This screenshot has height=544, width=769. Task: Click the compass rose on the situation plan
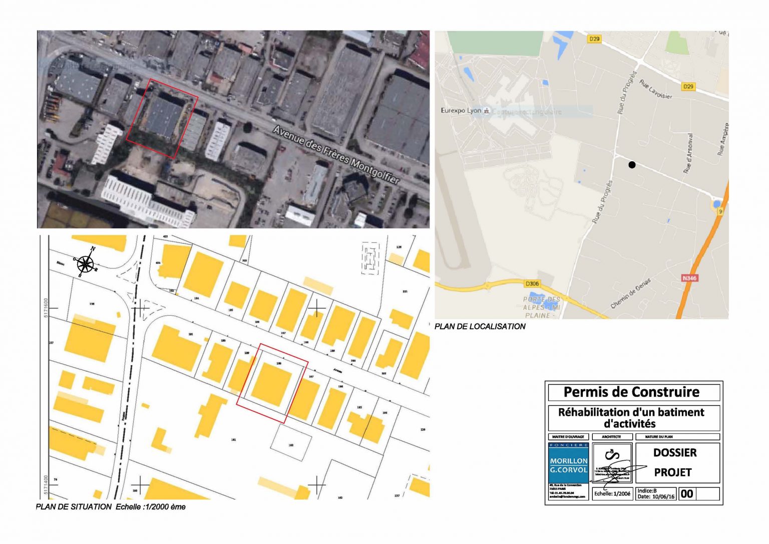click(86, 263)
